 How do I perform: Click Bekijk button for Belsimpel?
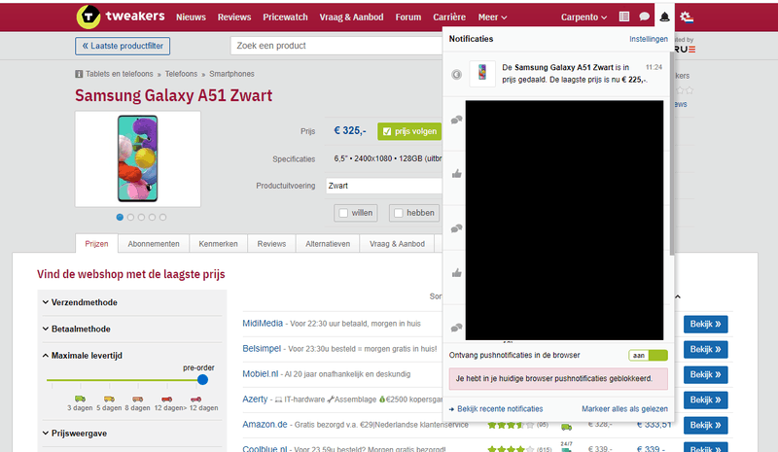[706, 349]
